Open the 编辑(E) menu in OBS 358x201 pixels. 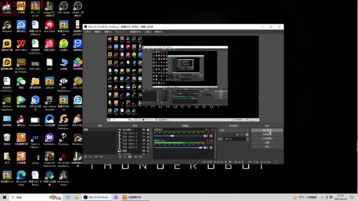point(98,32)
